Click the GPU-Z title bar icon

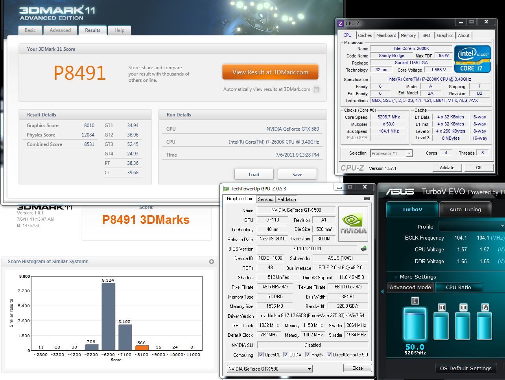226,189
